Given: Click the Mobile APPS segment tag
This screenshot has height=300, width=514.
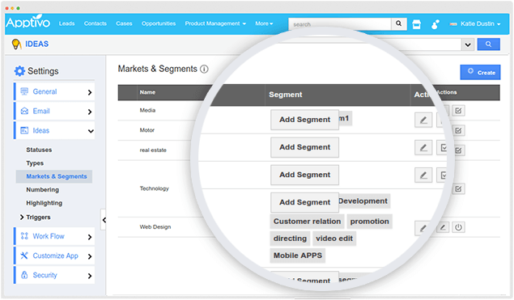Looking at the screenshot, I should [298, 256].
